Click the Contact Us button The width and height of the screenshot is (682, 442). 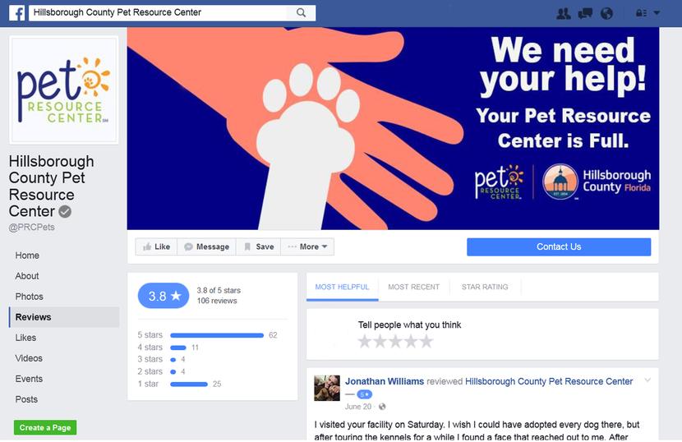click(x=559, y=246)
